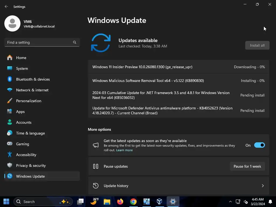Open Privacy & security settings
Screen dimensions: 276x207
(42, 165)
